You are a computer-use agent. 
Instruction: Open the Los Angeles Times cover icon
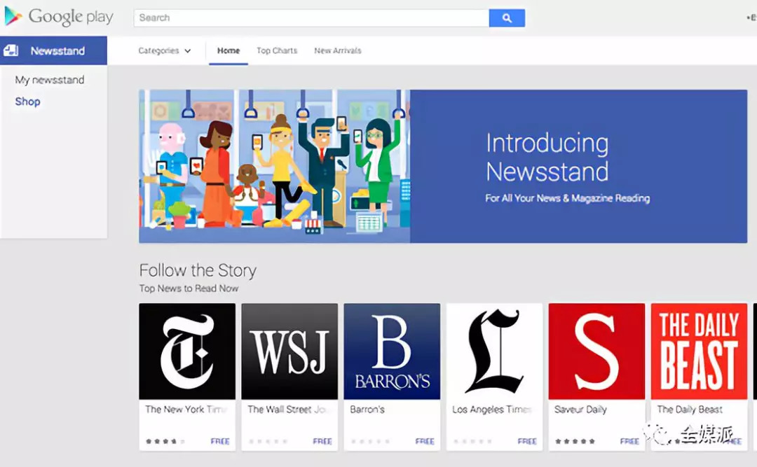(494, 351)
